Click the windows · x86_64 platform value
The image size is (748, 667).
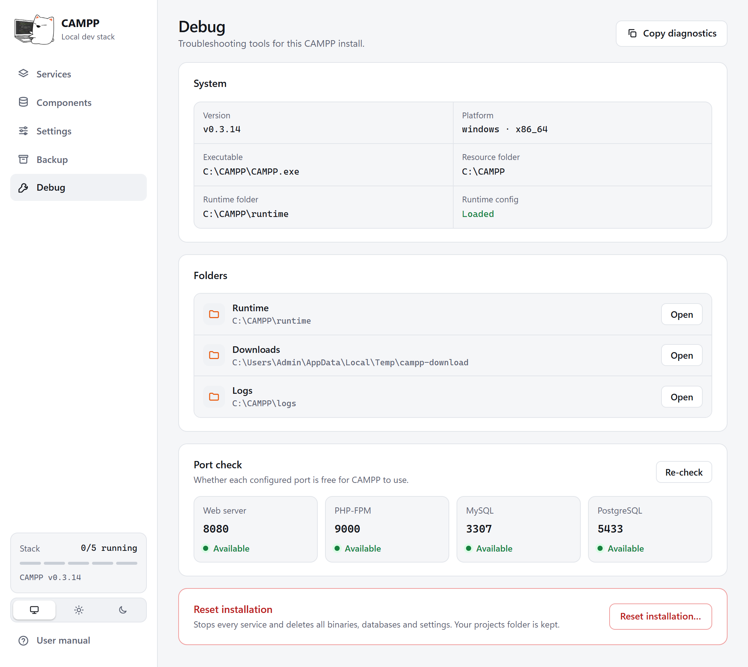[505, 129]
